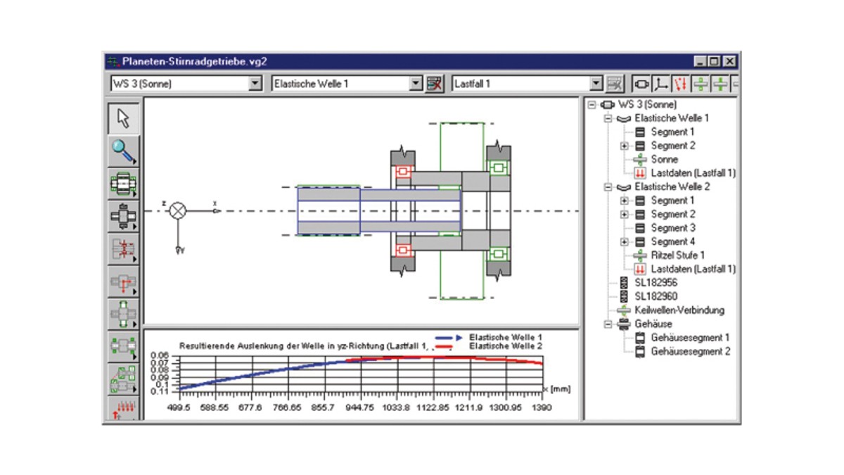This screenshot has height=475, width=844.
Task: Select the greyed tool with green bearing brackets
Action: pyautogui.click(x=124, y=315)
